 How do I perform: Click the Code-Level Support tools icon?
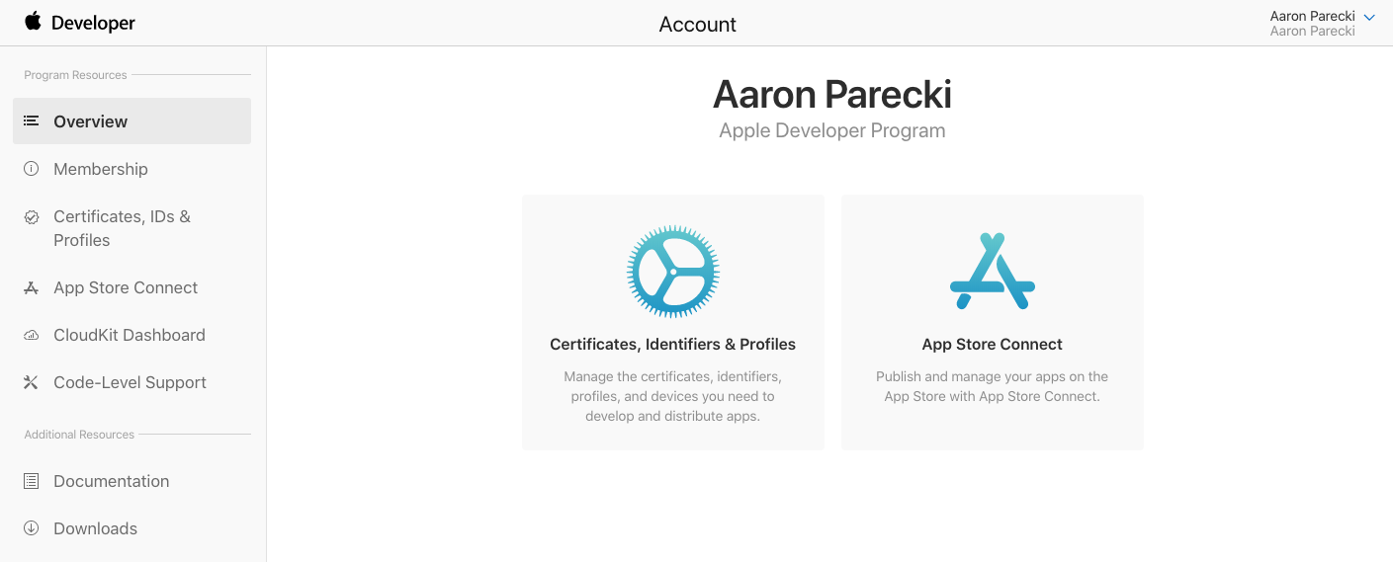(x=32, y=383)
